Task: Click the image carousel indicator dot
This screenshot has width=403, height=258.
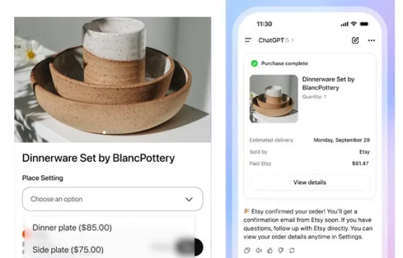Action: click(x=104, y=133)
